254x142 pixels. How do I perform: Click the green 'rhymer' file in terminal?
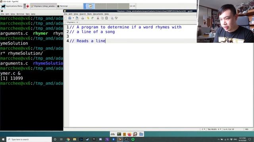coord(40,33)
